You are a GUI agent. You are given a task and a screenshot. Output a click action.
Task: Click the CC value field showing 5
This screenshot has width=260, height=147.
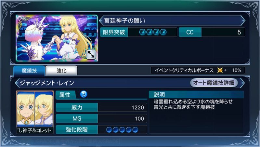pos(223,32)
